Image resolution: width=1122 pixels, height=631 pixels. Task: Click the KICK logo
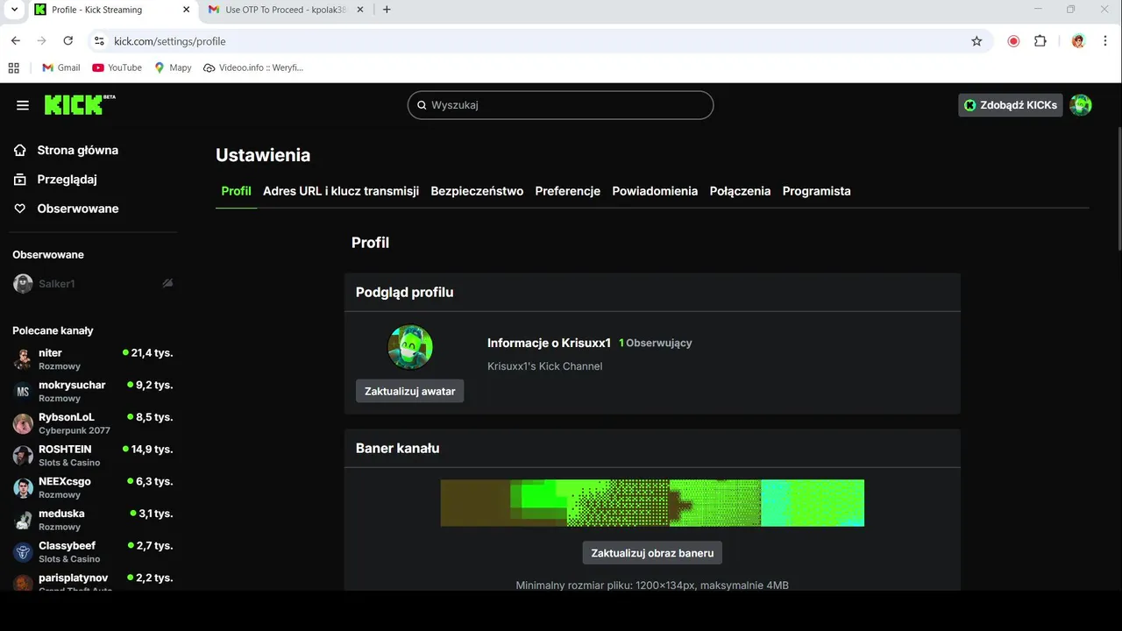point(80,104)
